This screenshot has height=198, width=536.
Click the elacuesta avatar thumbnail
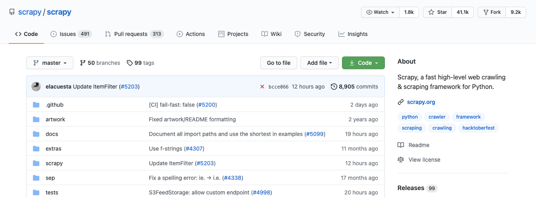pyautogui.click(x=36, y=86)
